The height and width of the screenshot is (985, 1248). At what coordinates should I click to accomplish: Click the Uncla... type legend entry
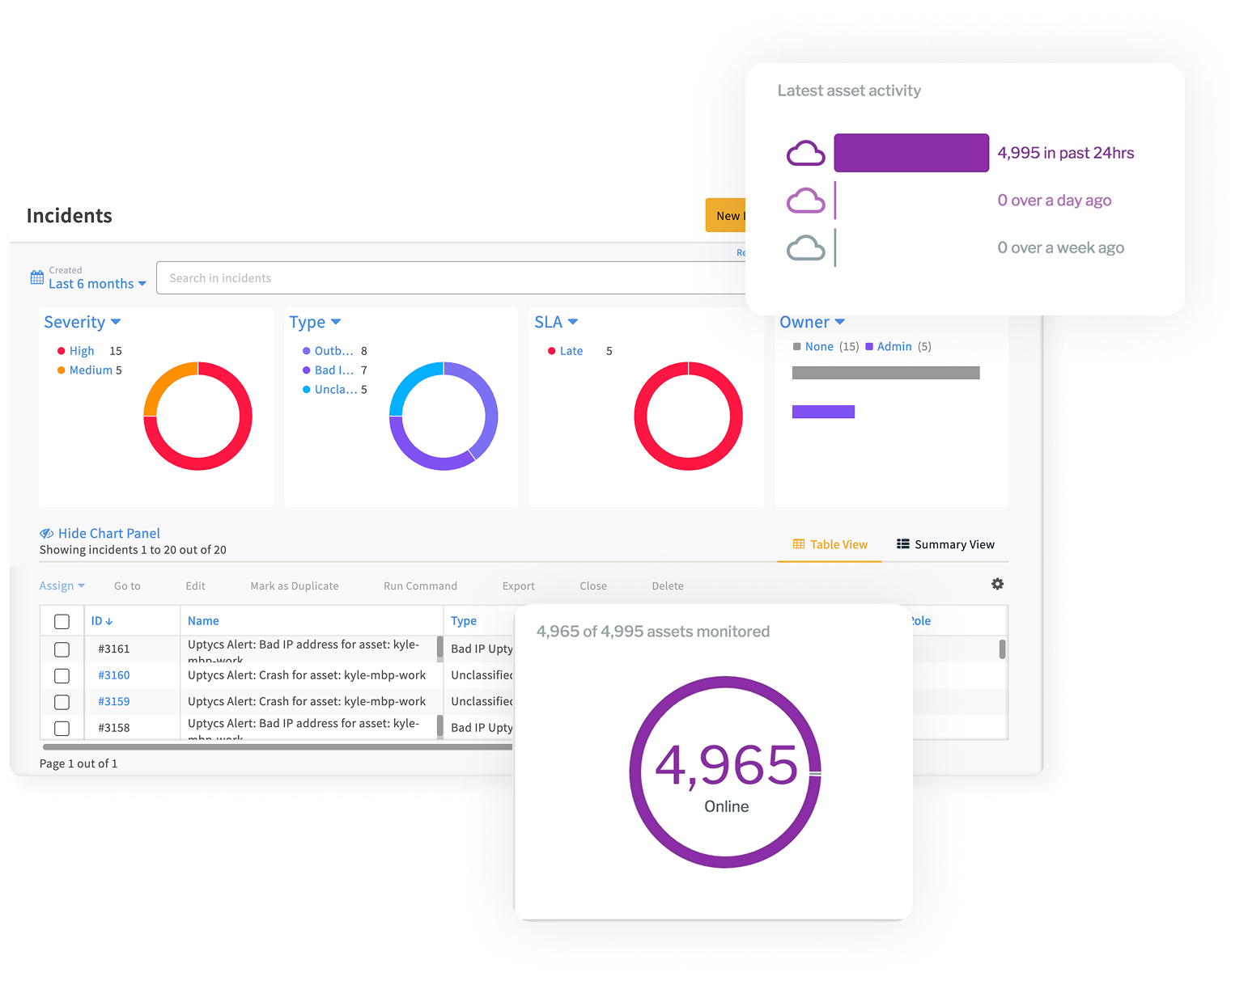[334, 390]
